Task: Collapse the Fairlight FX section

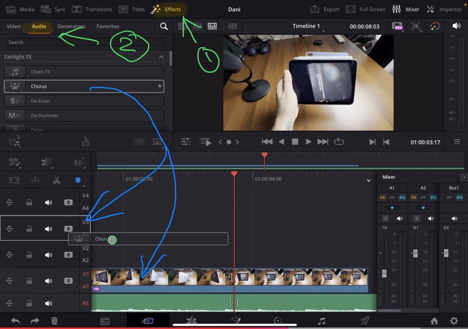Action: coord(161,57)
